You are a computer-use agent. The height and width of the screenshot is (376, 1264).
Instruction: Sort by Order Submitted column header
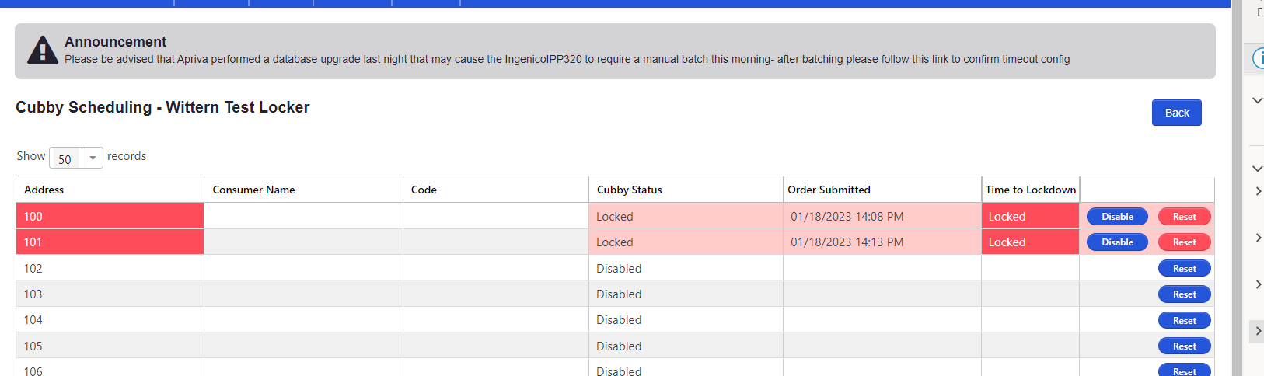(829, 190)
